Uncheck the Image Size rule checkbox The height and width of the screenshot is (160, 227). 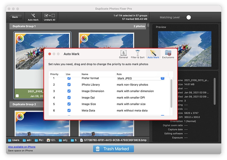point(69,104)
